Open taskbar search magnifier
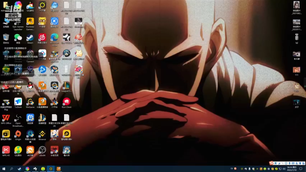The height and width of the screenshot is (172, 306). [11, 169]
